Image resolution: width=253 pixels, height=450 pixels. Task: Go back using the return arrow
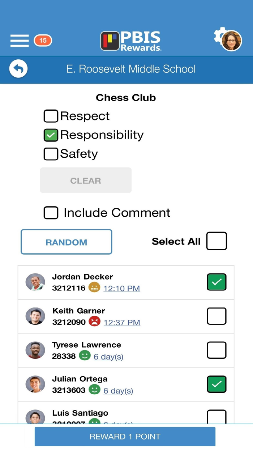[18, 69]
